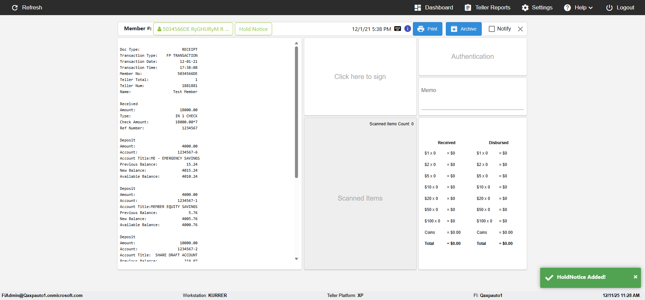Click the receipt scroll up arrow
Image resolution: width=645 pixels, height=300 pixels.
point(296,43)
